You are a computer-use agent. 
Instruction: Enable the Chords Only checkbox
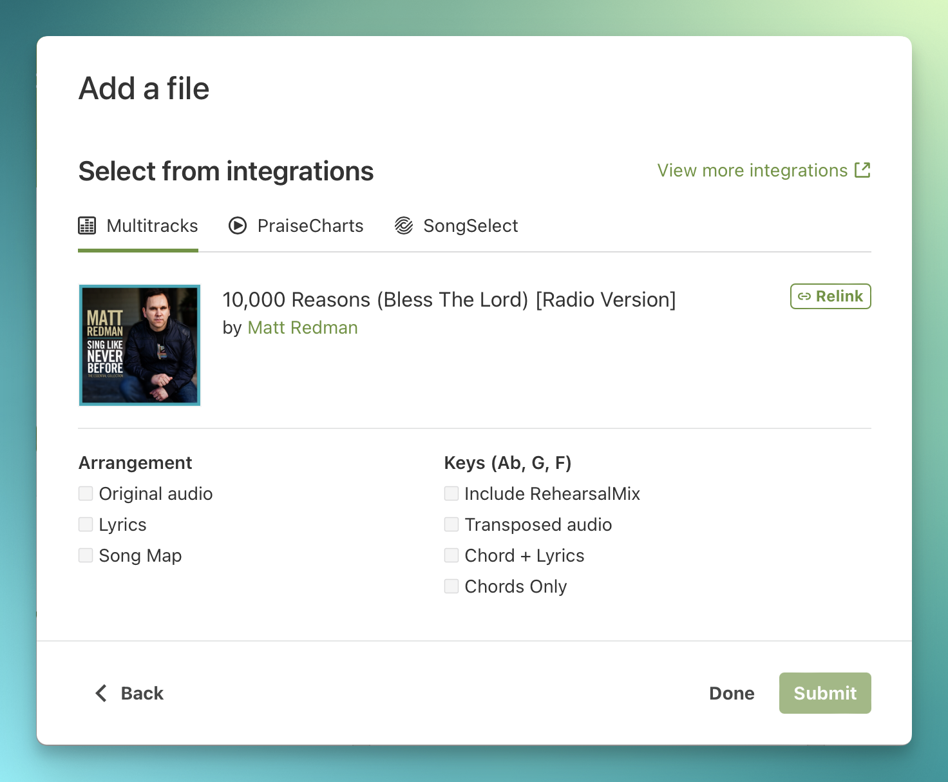pyautogui.click(x=451, y=586)
